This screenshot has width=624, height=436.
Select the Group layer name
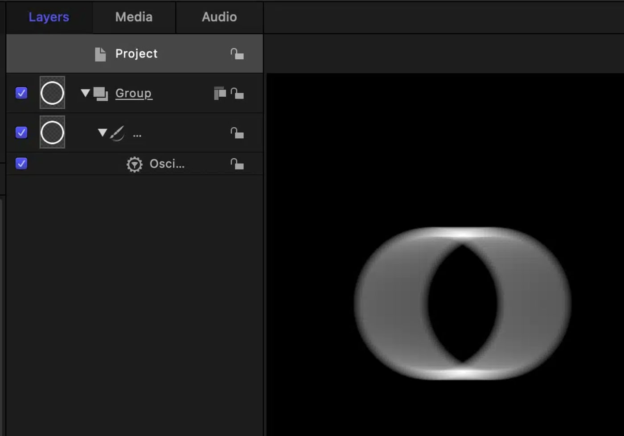(x=134, y=93)
